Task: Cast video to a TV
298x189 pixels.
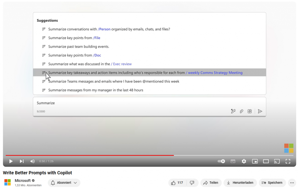Action: [x=277, y=161]
